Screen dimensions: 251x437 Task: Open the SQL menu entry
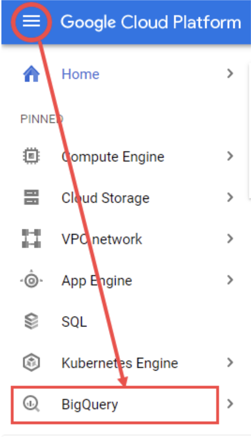tap(74, 322)
